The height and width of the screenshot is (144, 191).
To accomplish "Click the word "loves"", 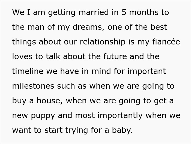I will [x=23, y=57].
